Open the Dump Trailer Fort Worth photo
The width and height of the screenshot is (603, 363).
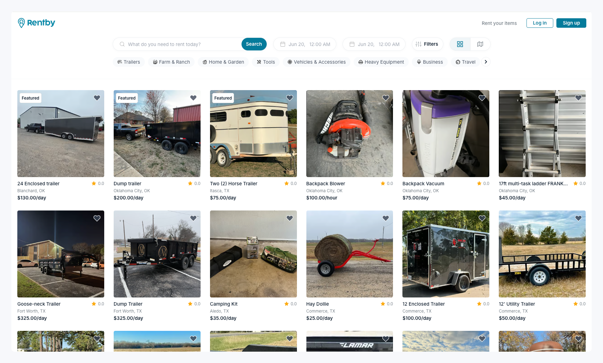tap(157, 254)
